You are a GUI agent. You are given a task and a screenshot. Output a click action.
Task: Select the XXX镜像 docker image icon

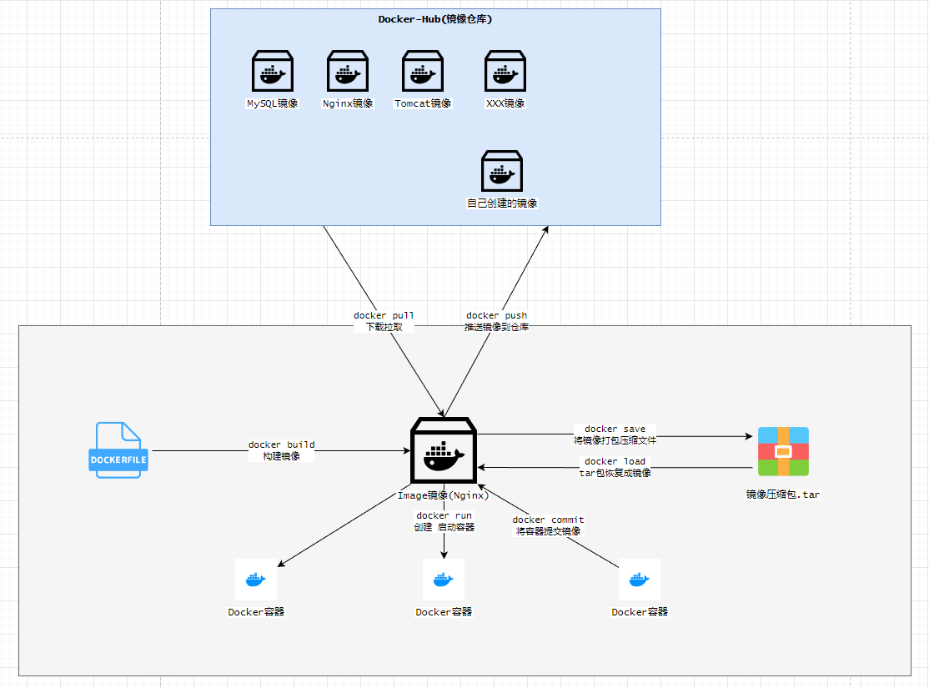(x=505, y=71)
